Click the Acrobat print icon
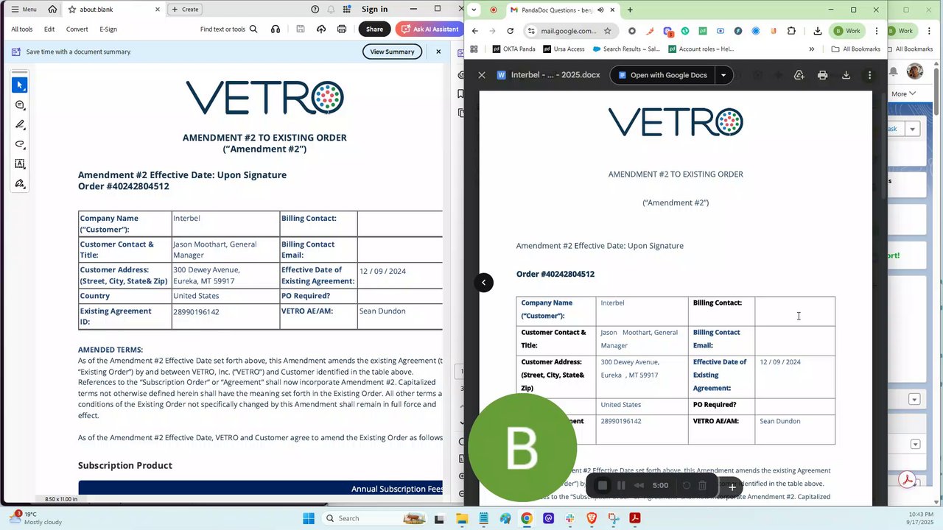Screen dimensions: 943x530 (x=342, y=29)
